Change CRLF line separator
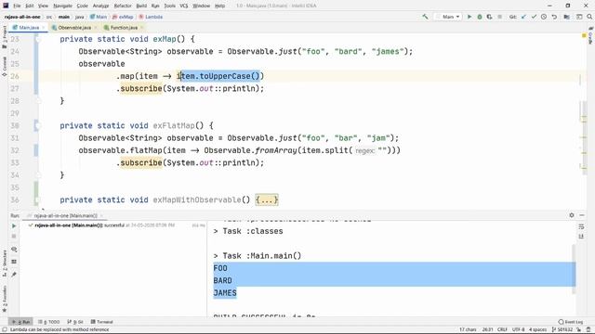This screenshot has height=334, width=595. pyautogui.click(x=502, y=329)
